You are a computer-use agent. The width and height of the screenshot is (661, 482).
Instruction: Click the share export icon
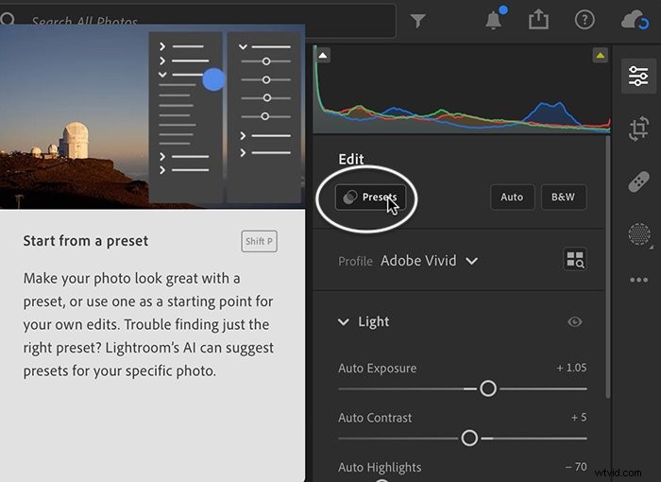539,20
